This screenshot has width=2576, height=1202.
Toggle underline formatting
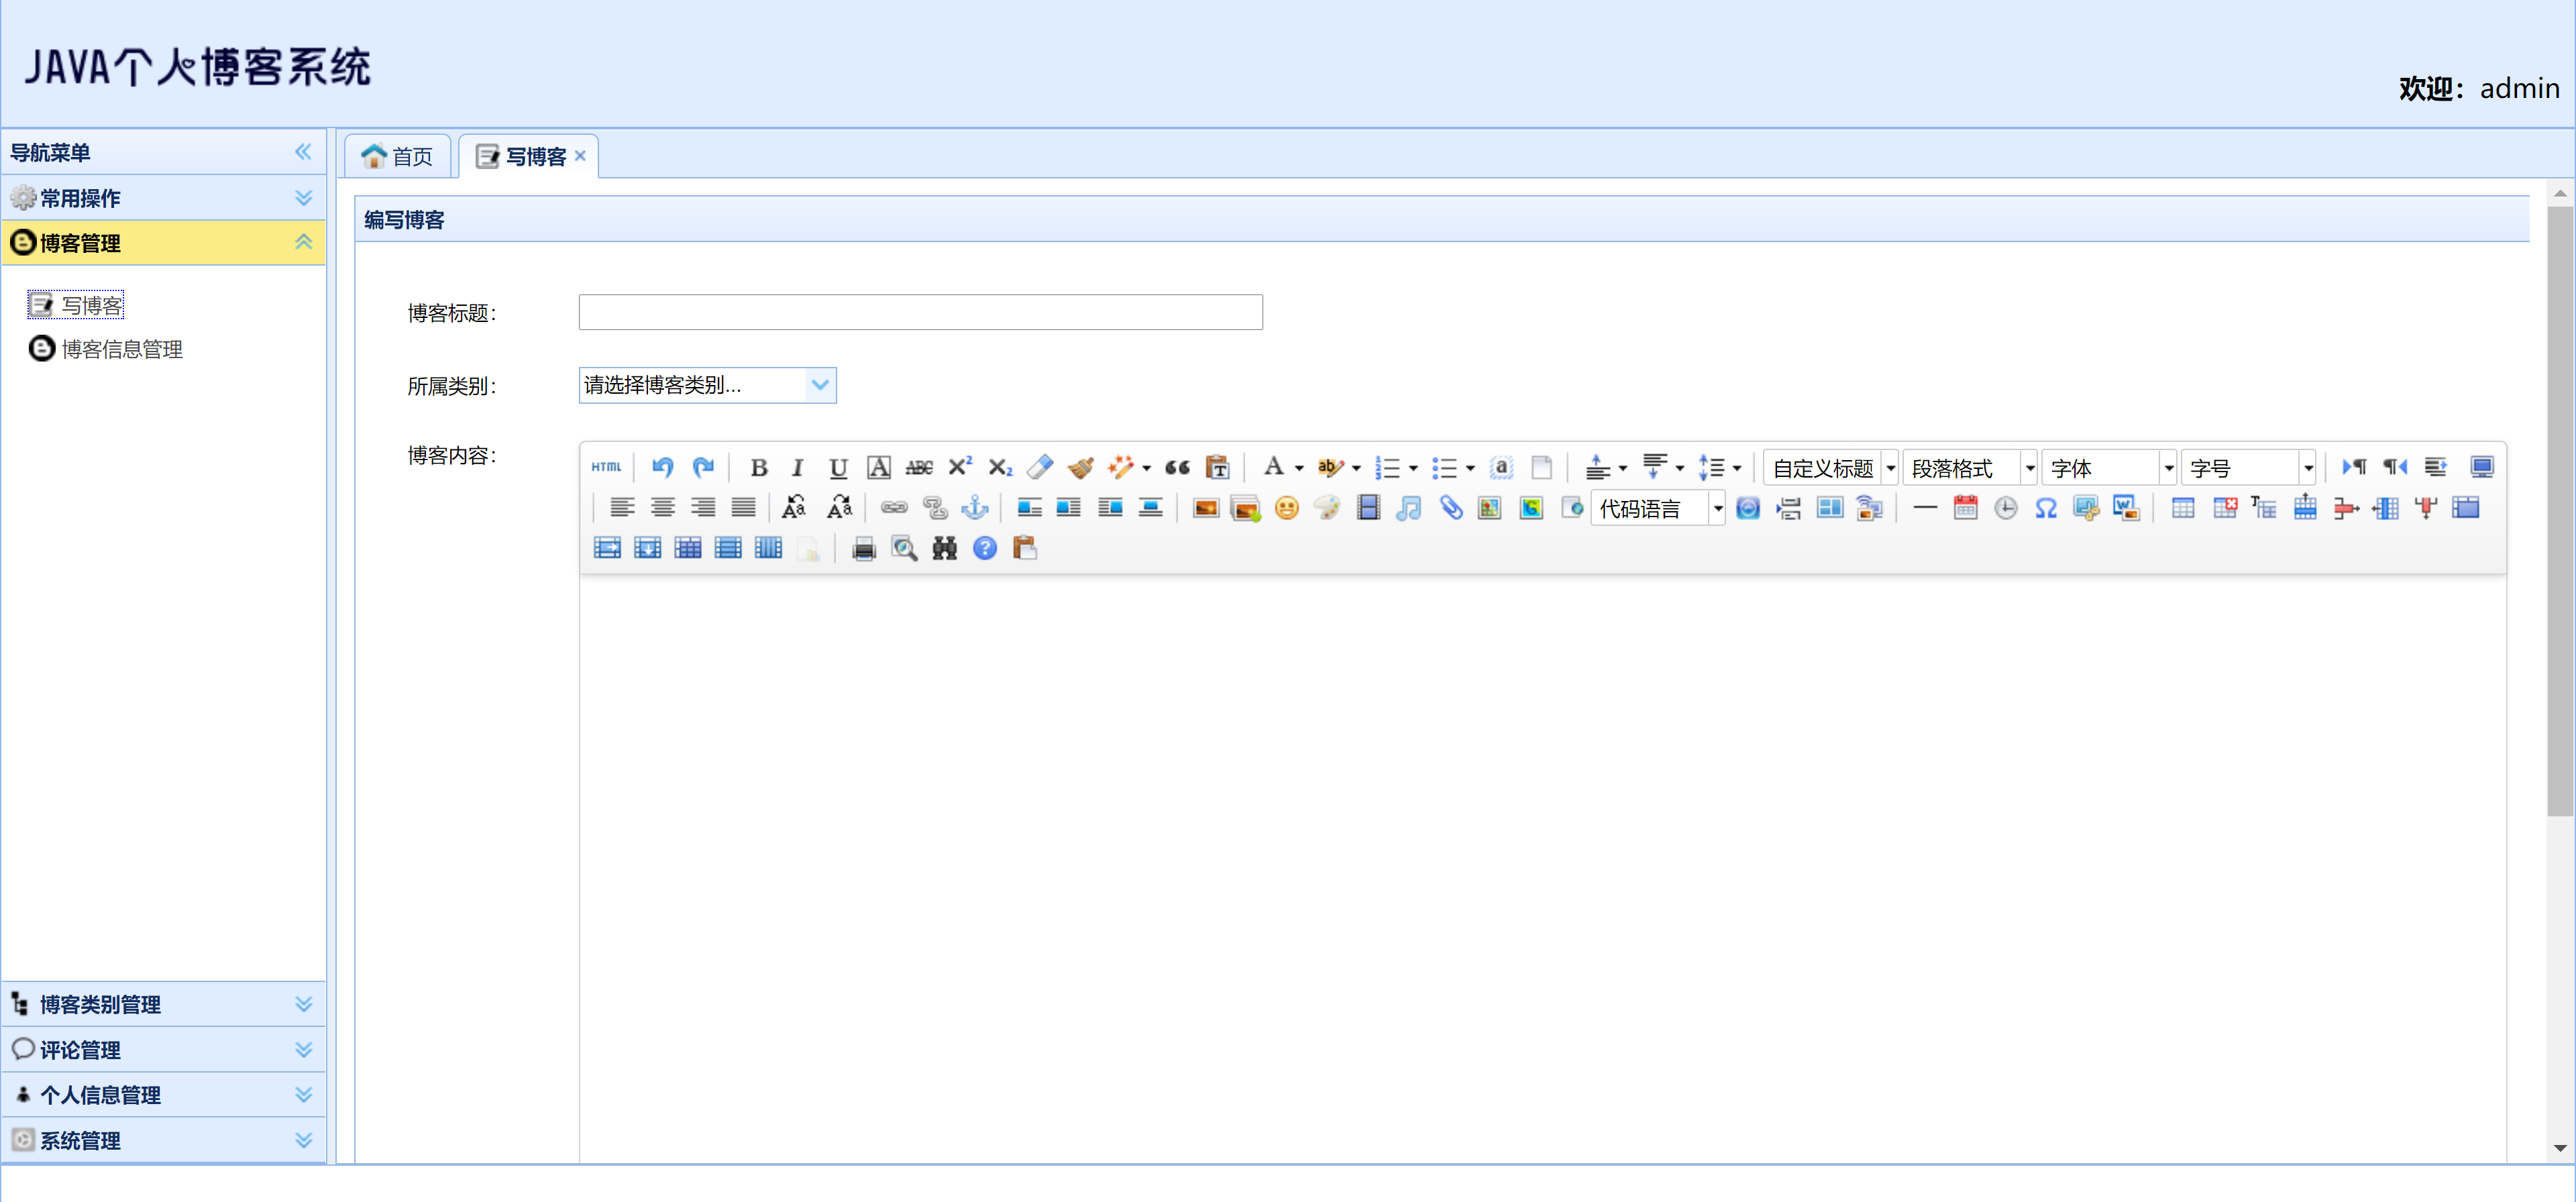coord(838,467)
